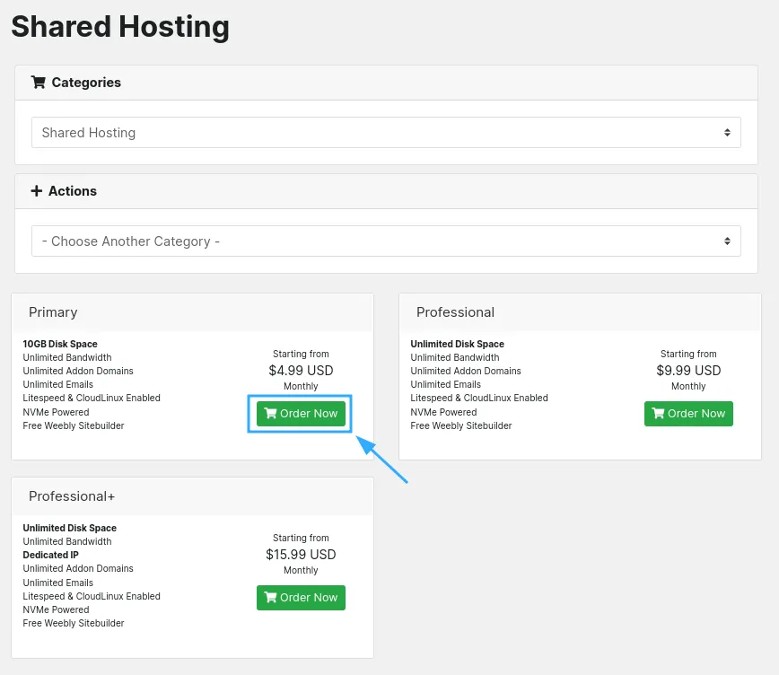Click the Primary plan title
The height and width of the screenshot is (675, 779).
(x=53, y=312)
